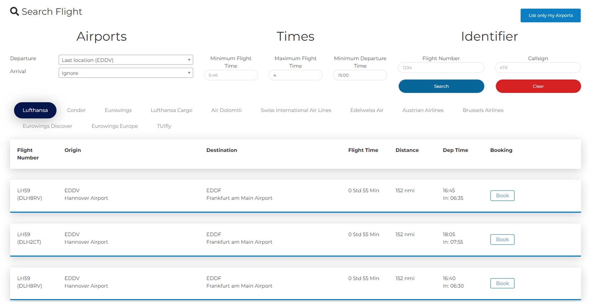Image resolution: width=589 pixels, height=302 pixels.
Task: Click the search magnifier icon
Action: click(x=14, y=11)
